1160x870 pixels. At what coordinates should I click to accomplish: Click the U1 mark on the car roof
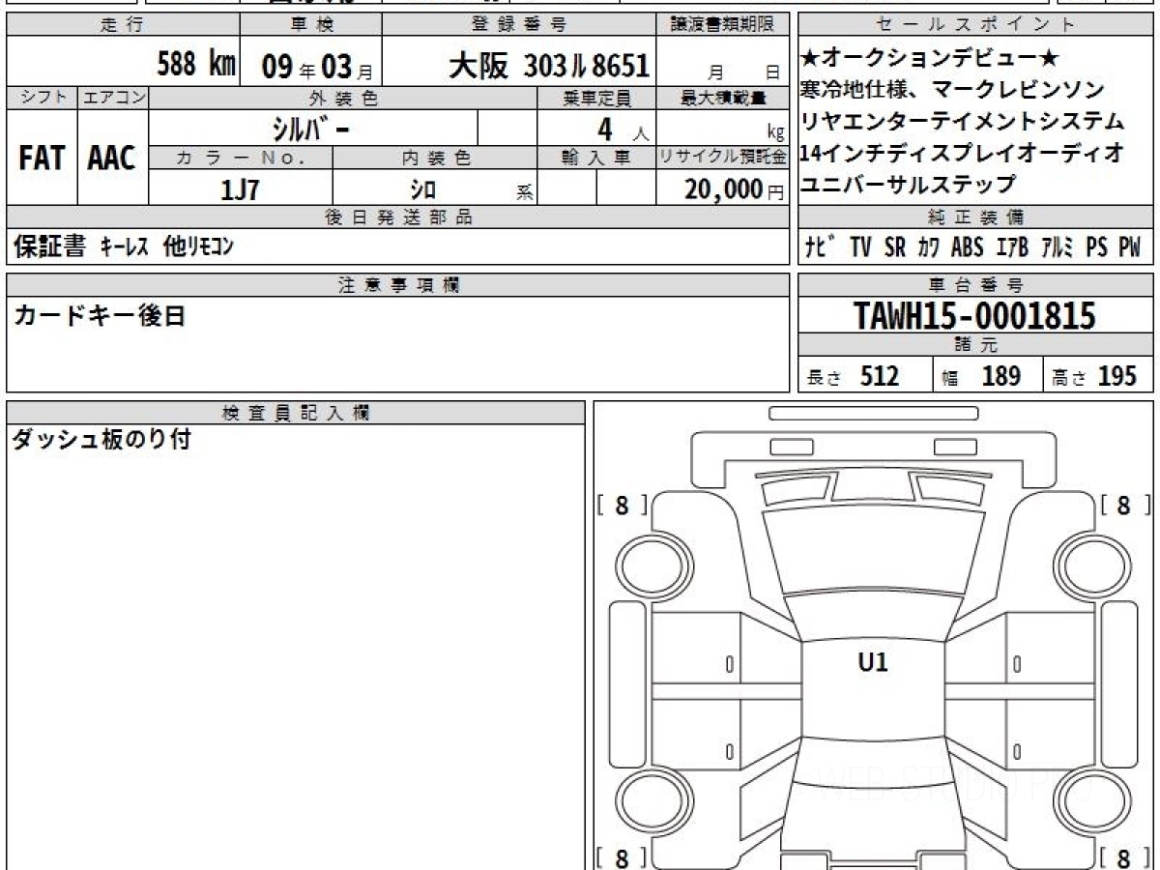(x=873, y=662)
